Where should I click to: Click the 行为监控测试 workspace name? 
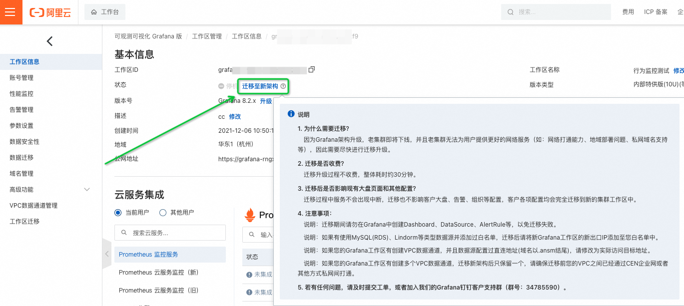(x=652, y=71)
